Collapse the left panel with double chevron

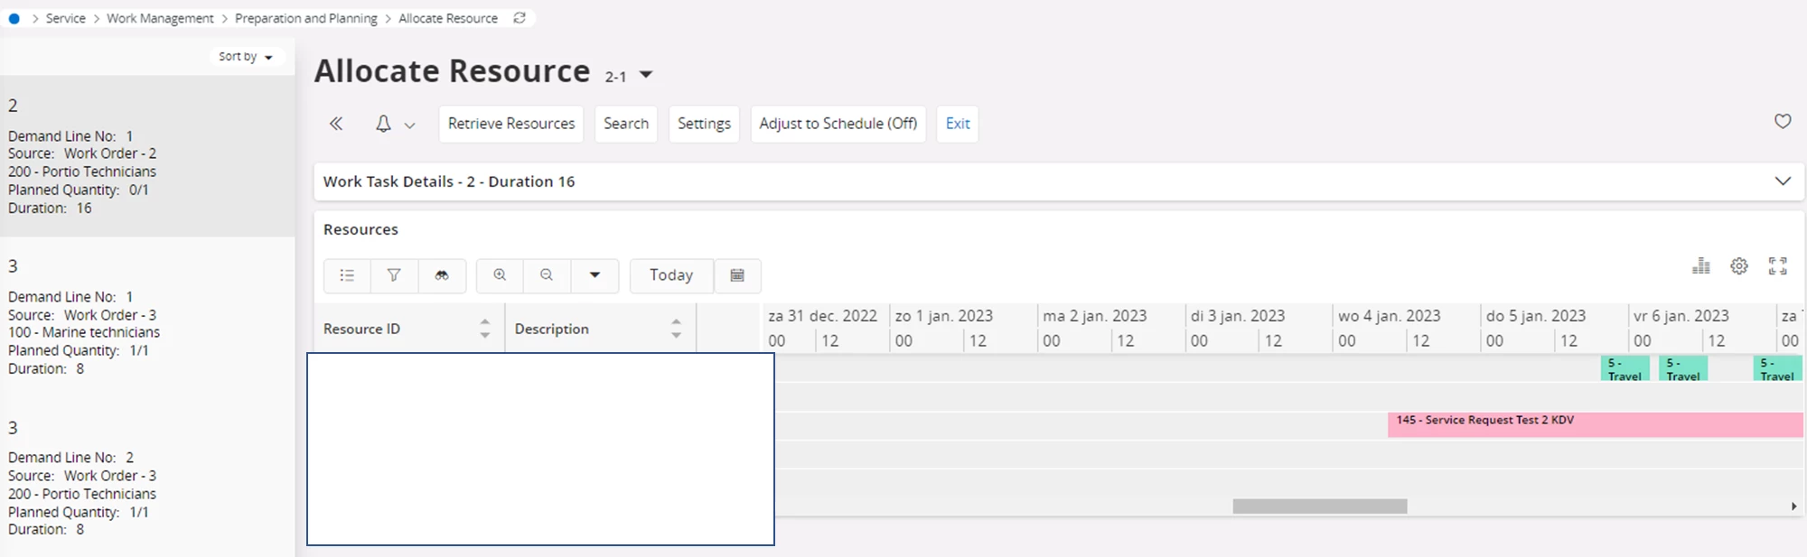336,124
